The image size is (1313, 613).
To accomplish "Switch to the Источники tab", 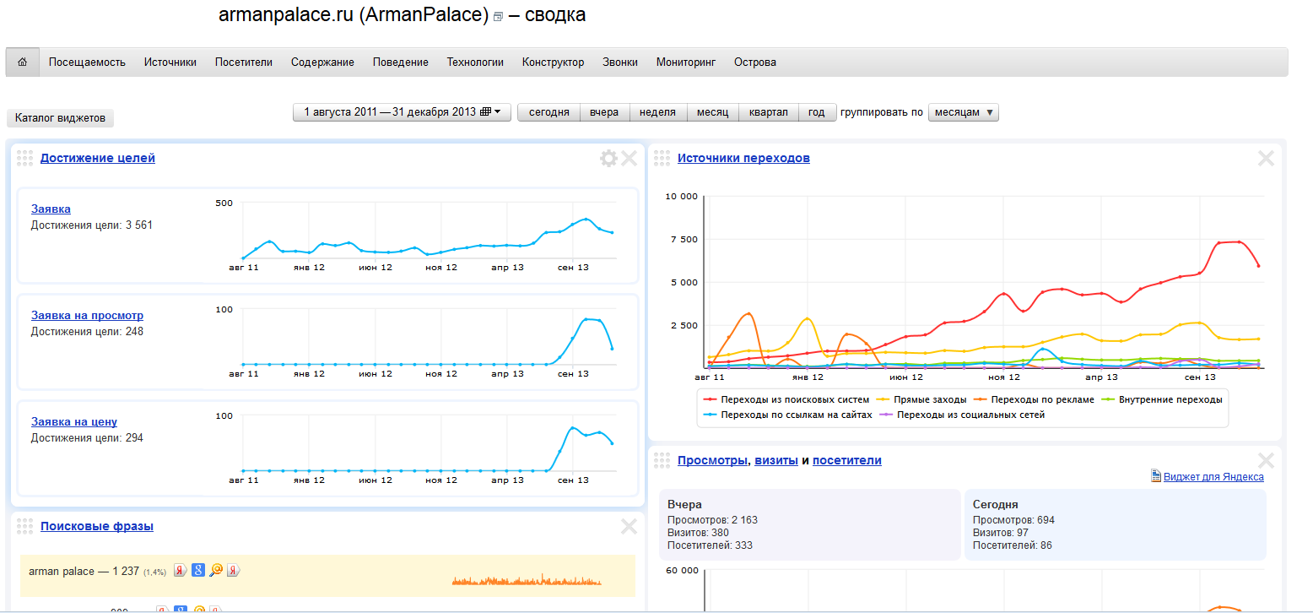I will pyautogui.click(x=170, y=61).
